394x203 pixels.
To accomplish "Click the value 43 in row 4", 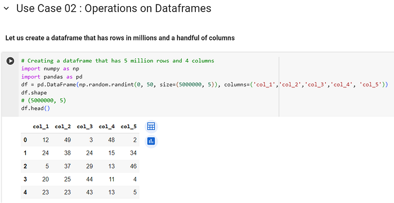I will pos(89,192).
